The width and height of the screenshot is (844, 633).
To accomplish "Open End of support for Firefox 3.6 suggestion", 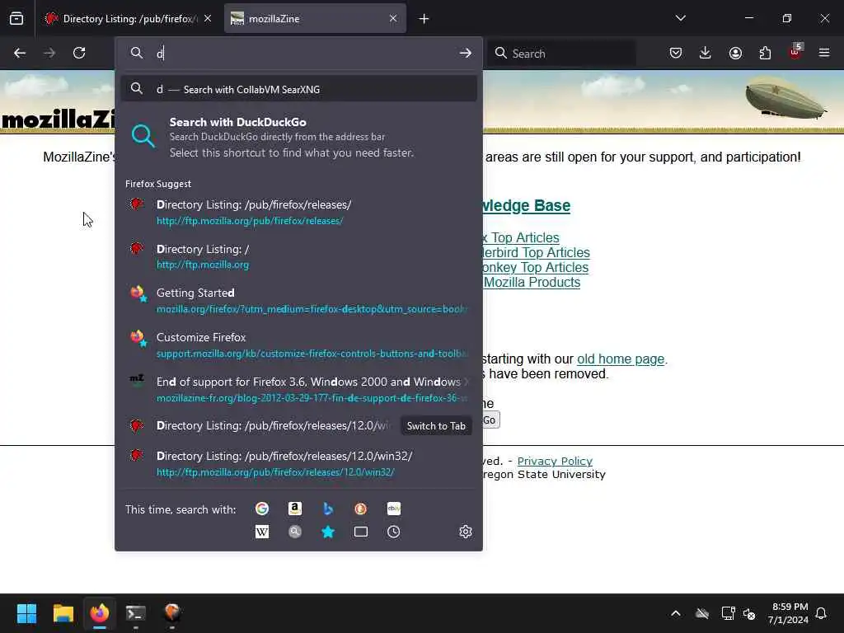I will tap(298, 389).
